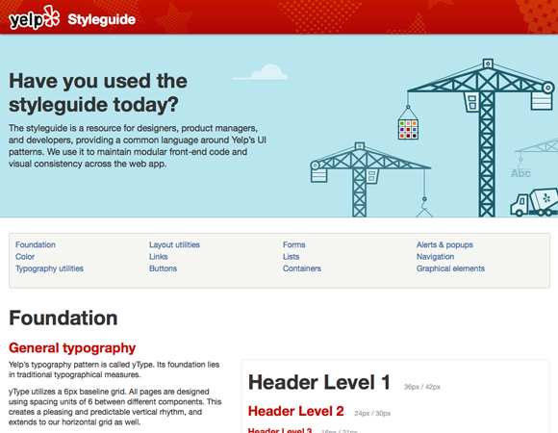This screenshot has width=558, height=433.
Task: Click the colorful swatch crate hanging from crane
Action: (408, 129)
